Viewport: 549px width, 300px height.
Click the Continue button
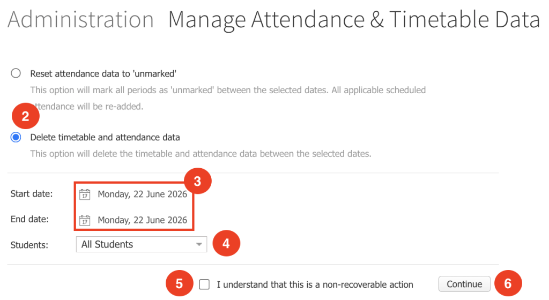tap(464, 284)
